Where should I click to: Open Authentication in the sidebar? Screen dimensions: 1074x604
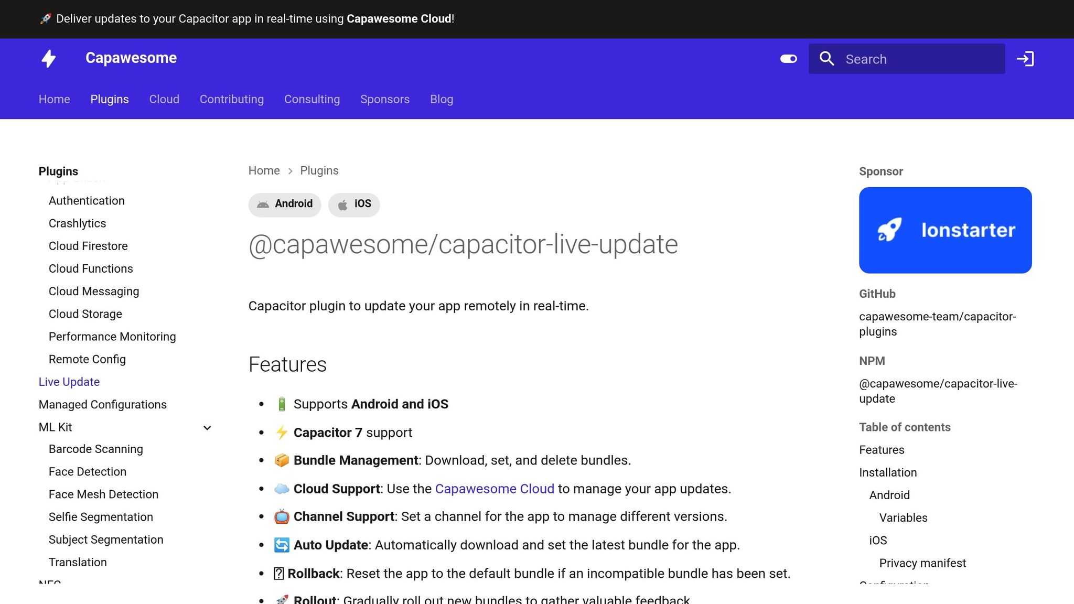pyautogui.click(x=87, y=201)
